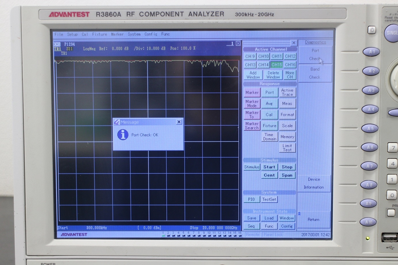Click the info icon in Message dialog

click(123, 135)
